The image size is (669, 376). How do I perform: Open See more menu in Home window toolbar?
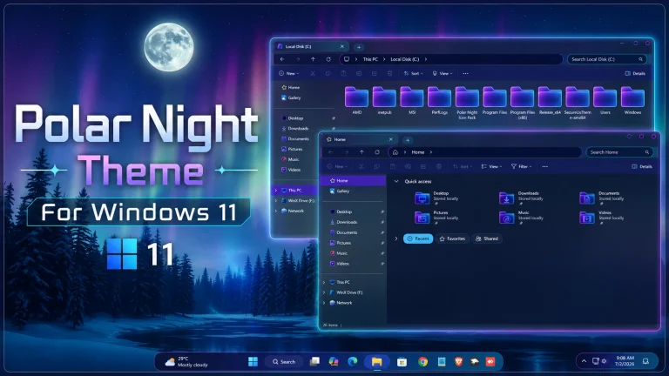(544, 167)
